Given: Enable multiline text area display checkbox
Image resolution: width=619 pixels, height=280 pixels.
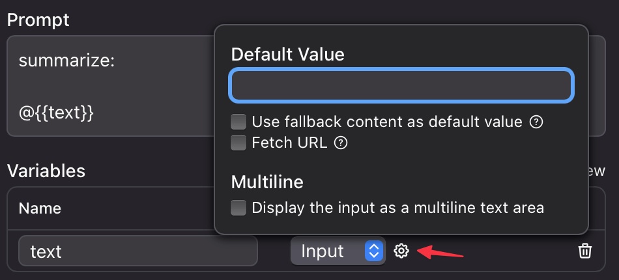Looking at the screenshot, I should [x=238, y=208].
